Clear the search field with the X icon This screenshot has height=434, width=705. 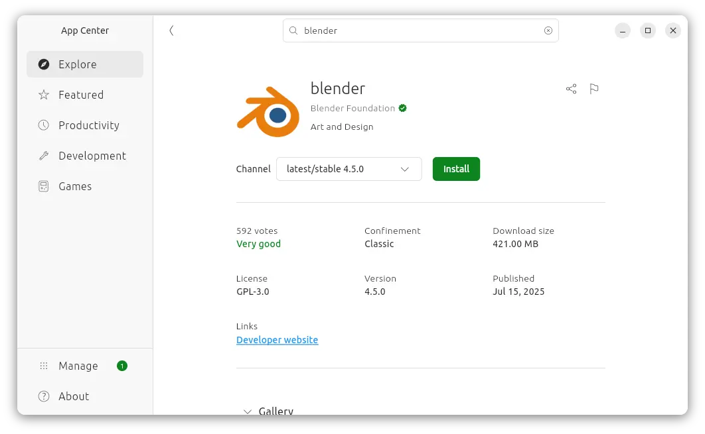click(x=548, y=30)
